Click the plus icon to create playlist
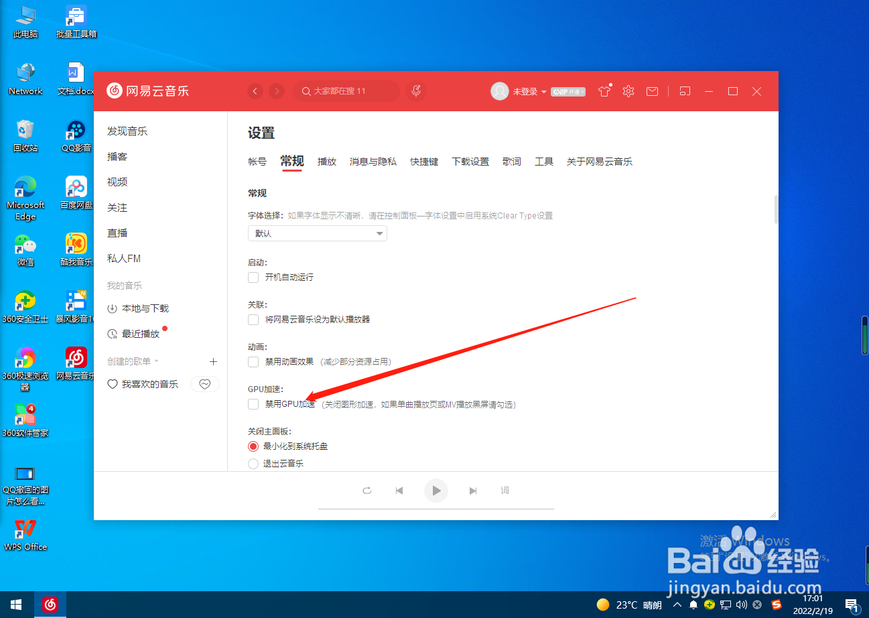 [213, 361]
